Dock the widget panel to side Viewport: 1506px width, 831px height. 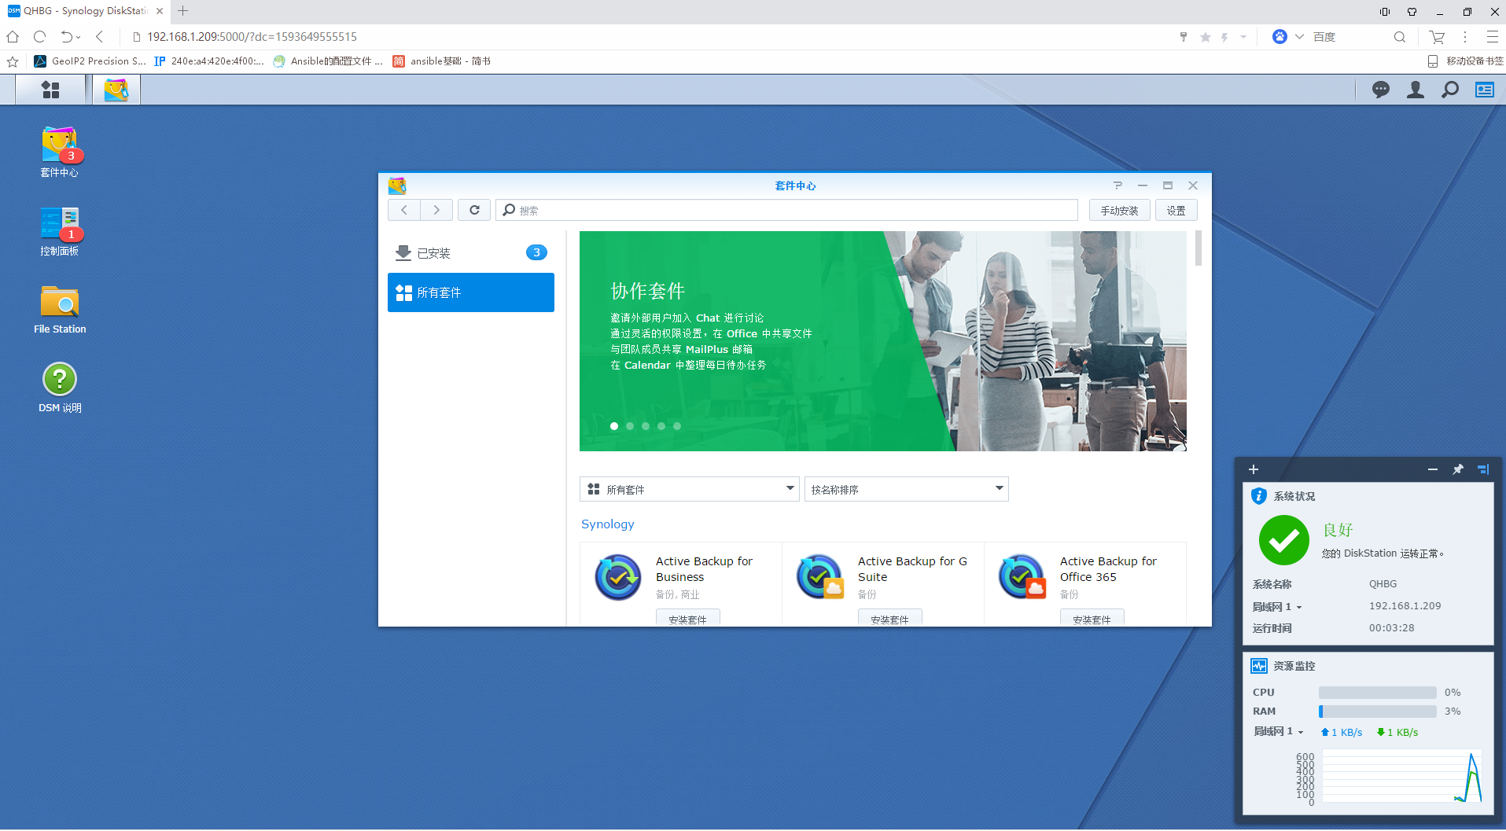1483,469
